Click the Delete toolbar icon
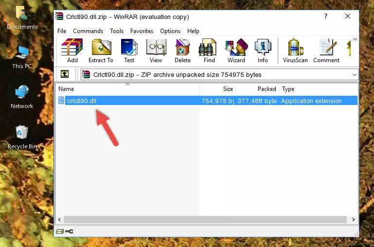Image resolution: width=374 pixels, height=247 pixels. click(182, 47)
